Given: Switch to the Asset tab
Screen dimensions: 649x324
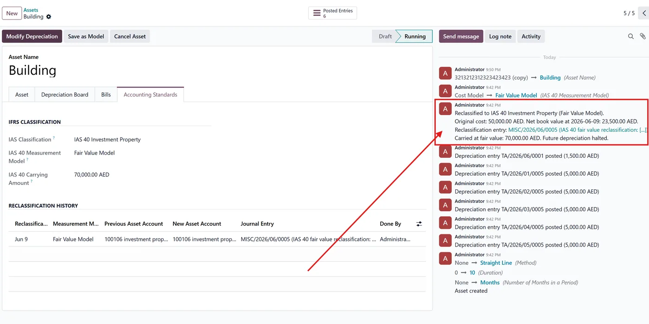Looking at the screenshot, I should point(22,94).
